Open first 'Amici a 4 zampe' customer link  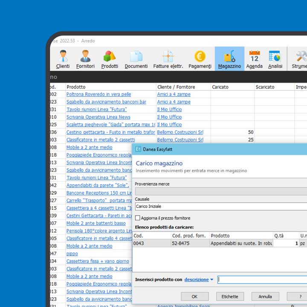click(174, 94)
